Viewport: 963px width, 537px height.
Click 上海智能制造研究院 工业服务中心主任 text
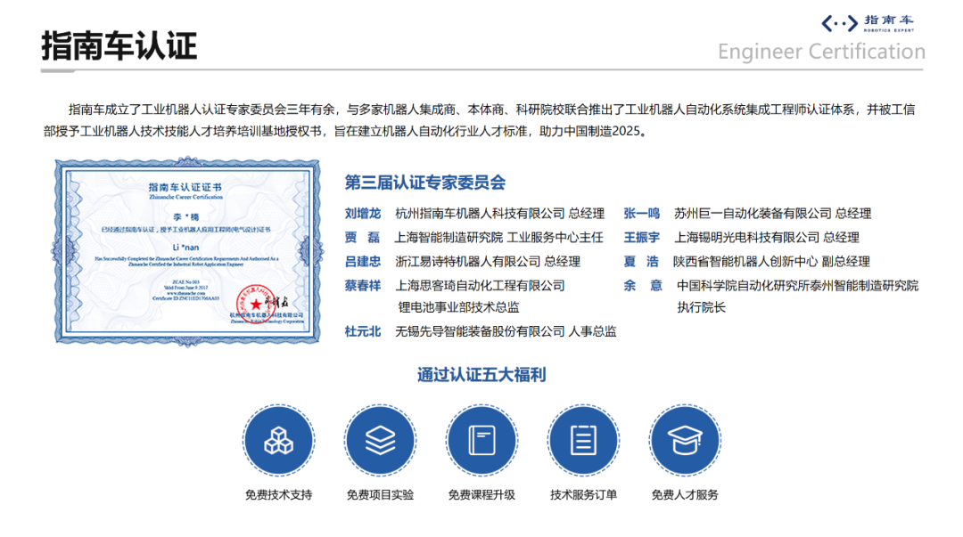pyautogui.click(x=498, y=238)
